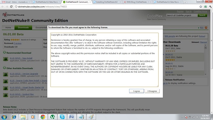213x120 pixels.
Task: Select the 06.00.02 release link
Action: 169,55
